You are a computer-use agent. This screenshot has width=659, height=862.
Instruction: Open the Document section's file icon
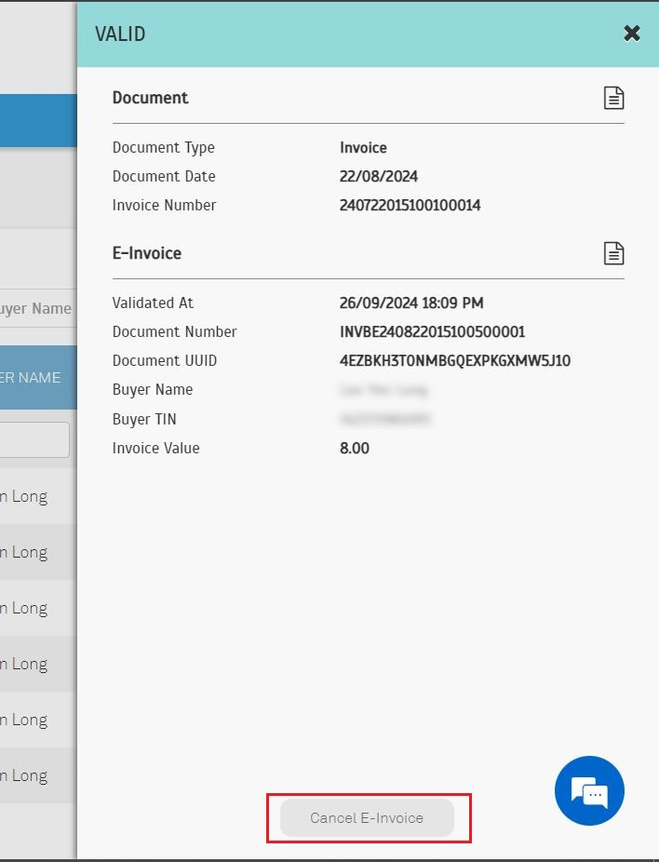pyautogui.click(x=613, y=98)
